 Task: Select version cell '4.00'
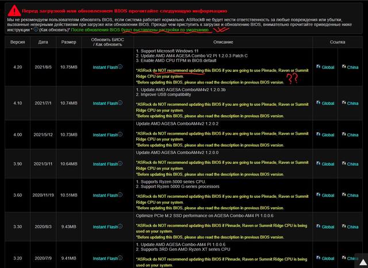(x=18, y=135)
